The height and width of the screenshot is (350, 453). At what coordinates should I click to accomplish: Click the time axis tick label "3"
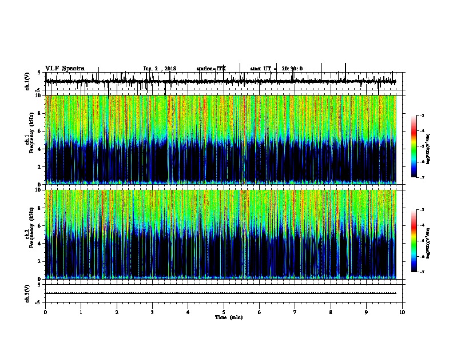[152, 312]
